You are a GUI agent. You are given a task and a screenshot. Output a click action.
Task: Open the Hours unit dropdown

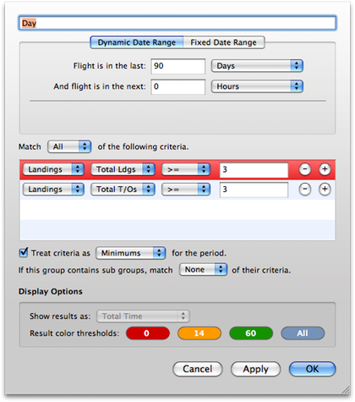(257, 86)
